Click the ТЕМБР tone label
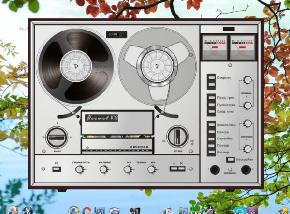Screen dimensions: 290x214 (x=141, y=163)
